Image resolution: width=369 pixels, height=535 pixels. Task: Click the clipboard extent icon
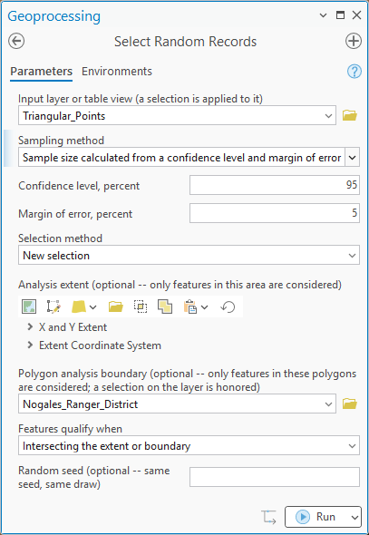pyautogui.click(x=190, y=306)
